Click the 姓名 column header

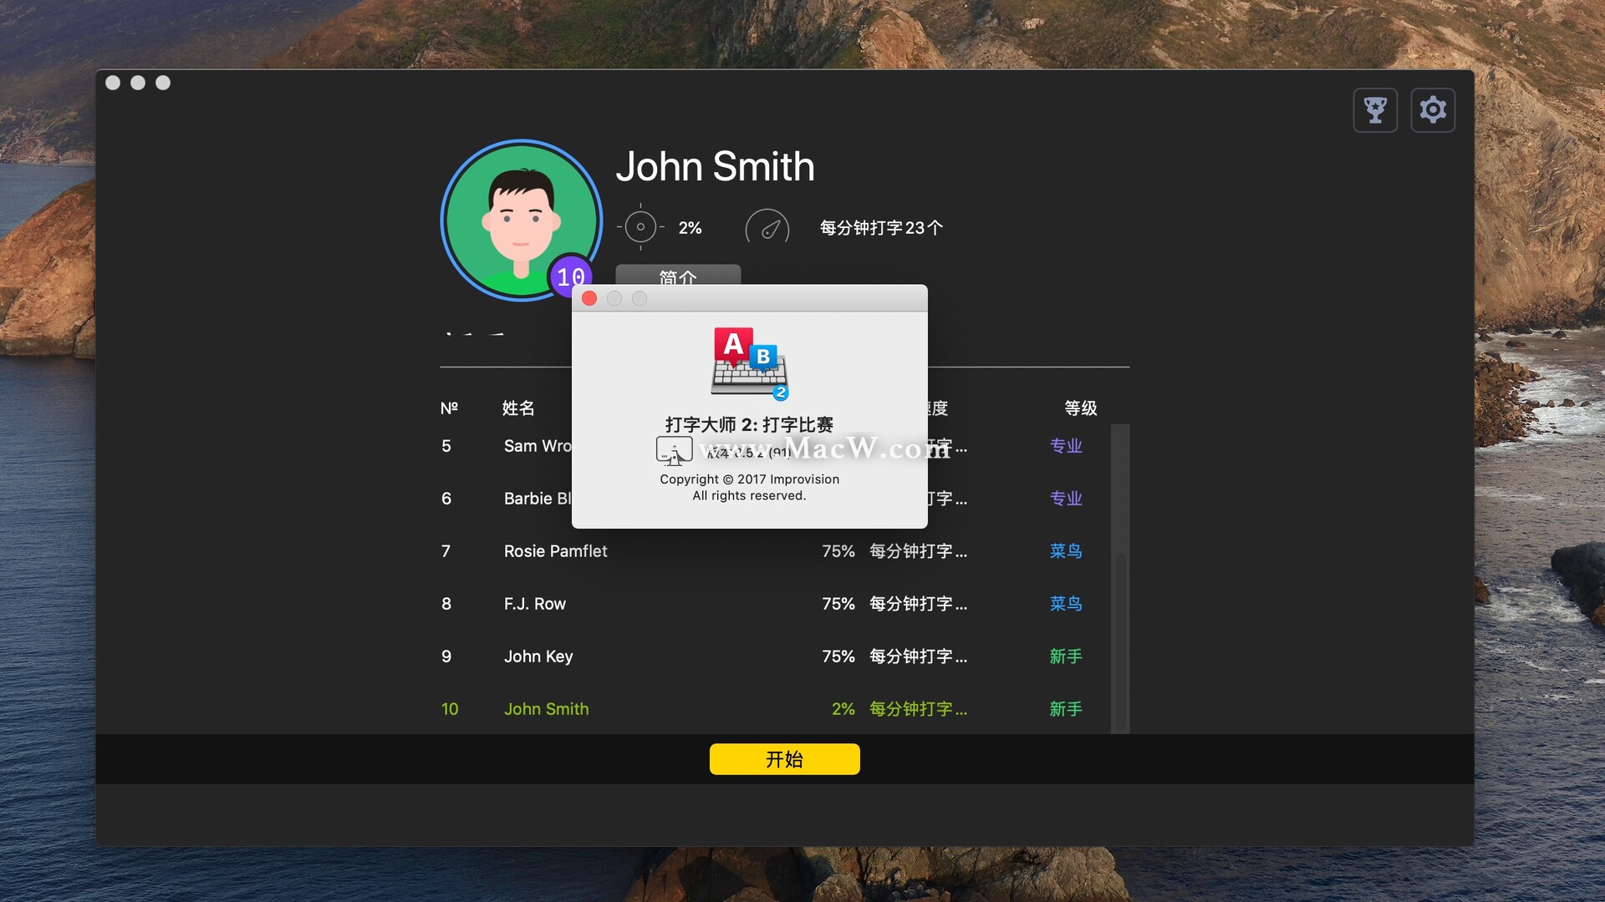coord(518,408)
